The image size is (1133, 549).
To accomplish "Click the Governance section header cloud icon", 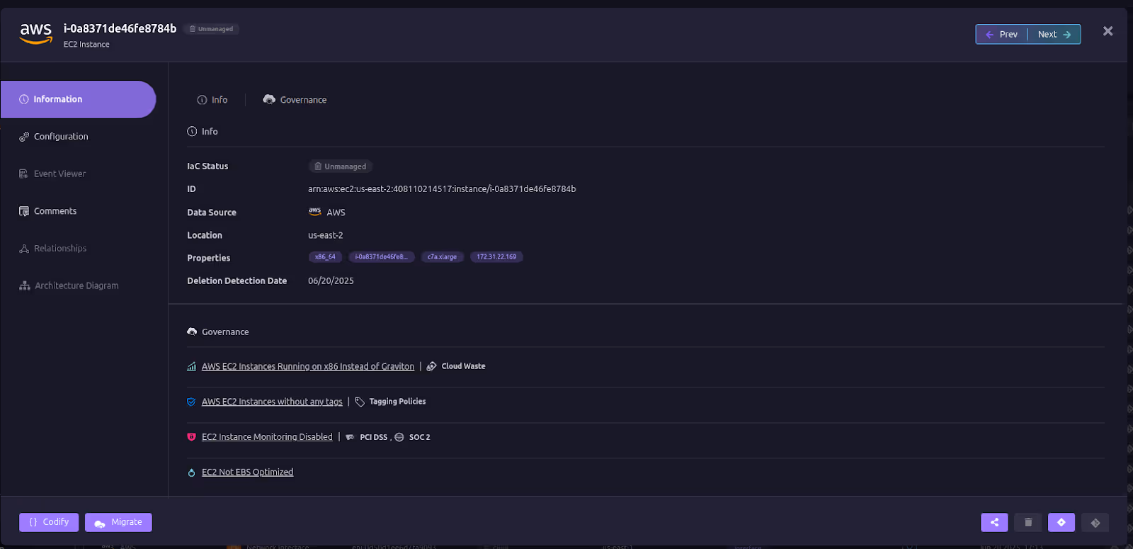I will [x=192, y=332].
